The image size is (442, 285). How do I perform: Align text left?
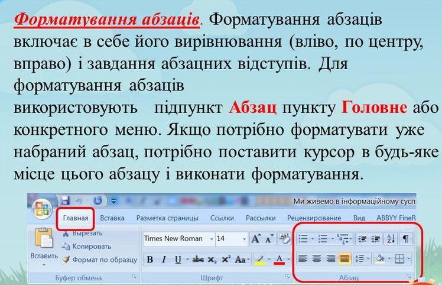303,258
